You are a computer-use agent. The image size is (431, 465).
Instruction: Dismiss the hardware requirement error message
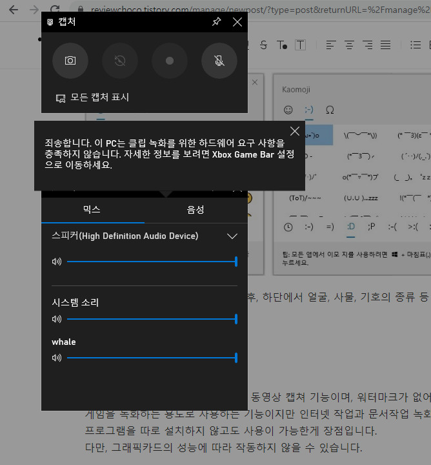point(295,131)
